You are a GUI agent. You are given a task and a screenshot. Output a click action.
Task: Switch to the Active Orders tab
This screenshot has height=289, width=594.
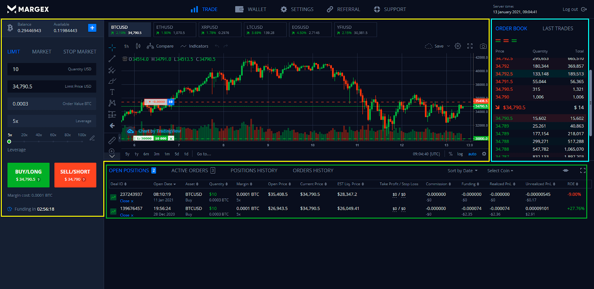190,170
